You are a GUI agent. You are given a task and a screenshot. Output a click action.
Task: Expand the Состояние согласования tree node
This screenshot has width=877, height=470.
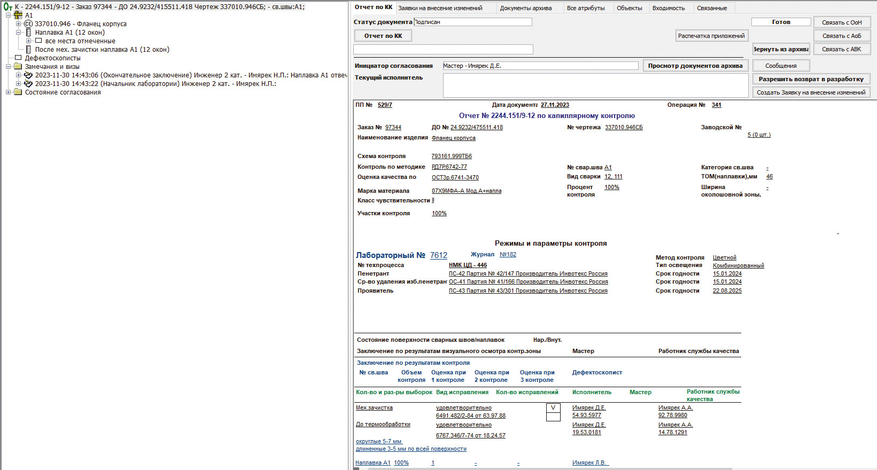[x=9, y=92]
